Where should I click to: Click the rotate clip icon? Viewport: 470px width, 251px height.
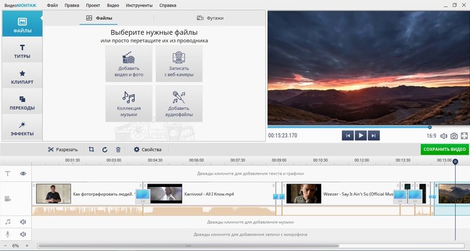click(104, 149)
